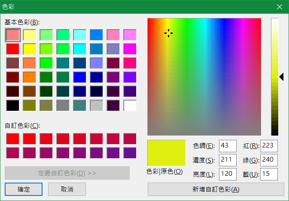
Task: Choose the dark green swatch in fourth row
Action: (x=46, y=77)
